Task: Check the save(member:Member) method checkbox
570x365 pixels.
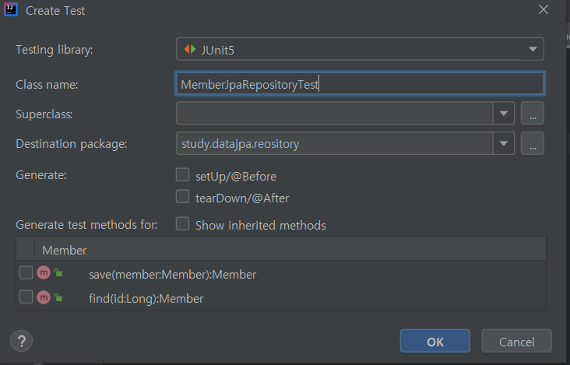Action: 26,273
